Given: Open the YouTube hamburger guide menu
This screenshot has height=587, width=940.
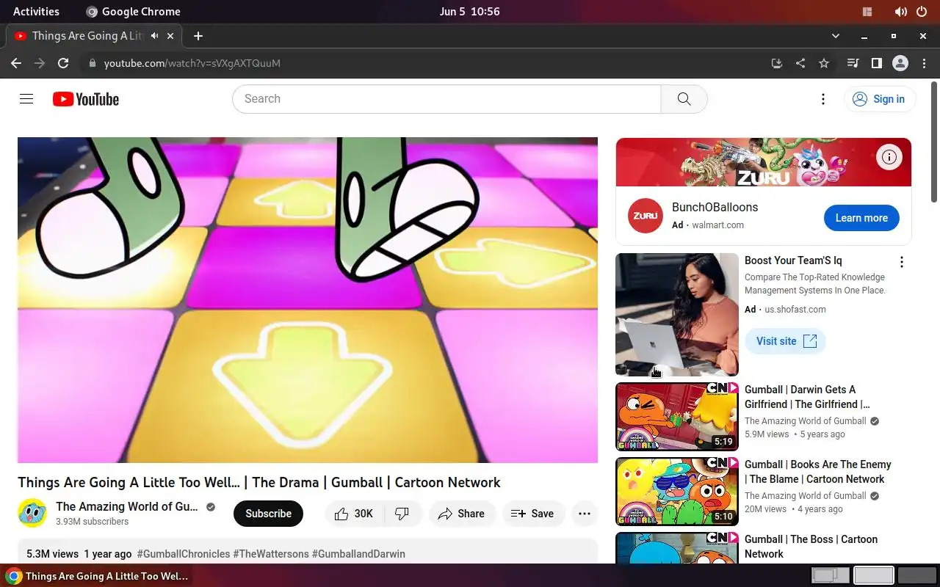Looking at the screenshot, I should [26, 99].
